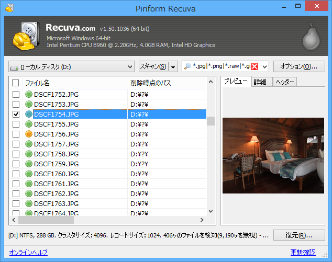Image resolution: width=332 pixels, height=262 pixels.
Task: Switch to the ヘッダー tab
Action: point(284,82)
